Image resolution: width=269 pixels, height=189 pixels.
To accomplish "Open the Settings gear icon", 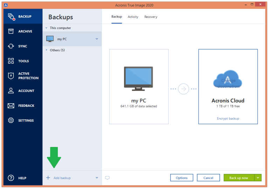I will (11, 120).
